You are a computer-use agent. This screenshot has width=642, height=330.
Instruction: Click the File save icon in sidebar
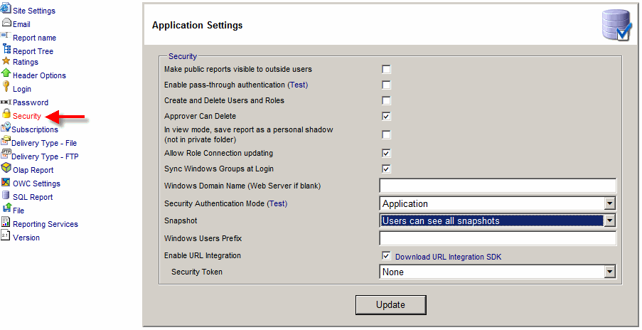click(7, 208)
